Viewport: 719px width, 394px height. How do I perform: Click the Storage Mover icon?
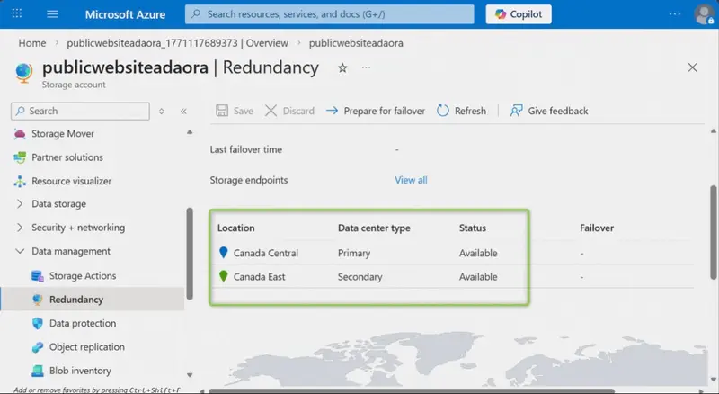(x=20, y=134)
